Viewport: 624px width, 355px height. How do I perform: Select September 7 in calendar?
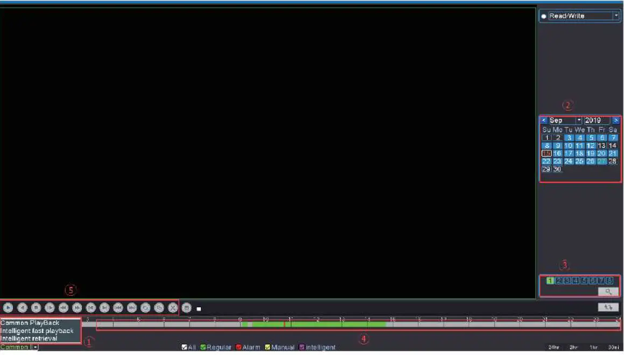pos(613,138)
